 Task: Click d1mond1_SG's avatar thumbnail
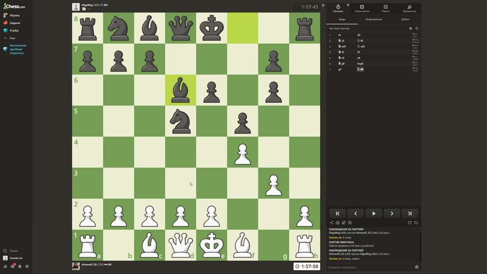point(76,266)
